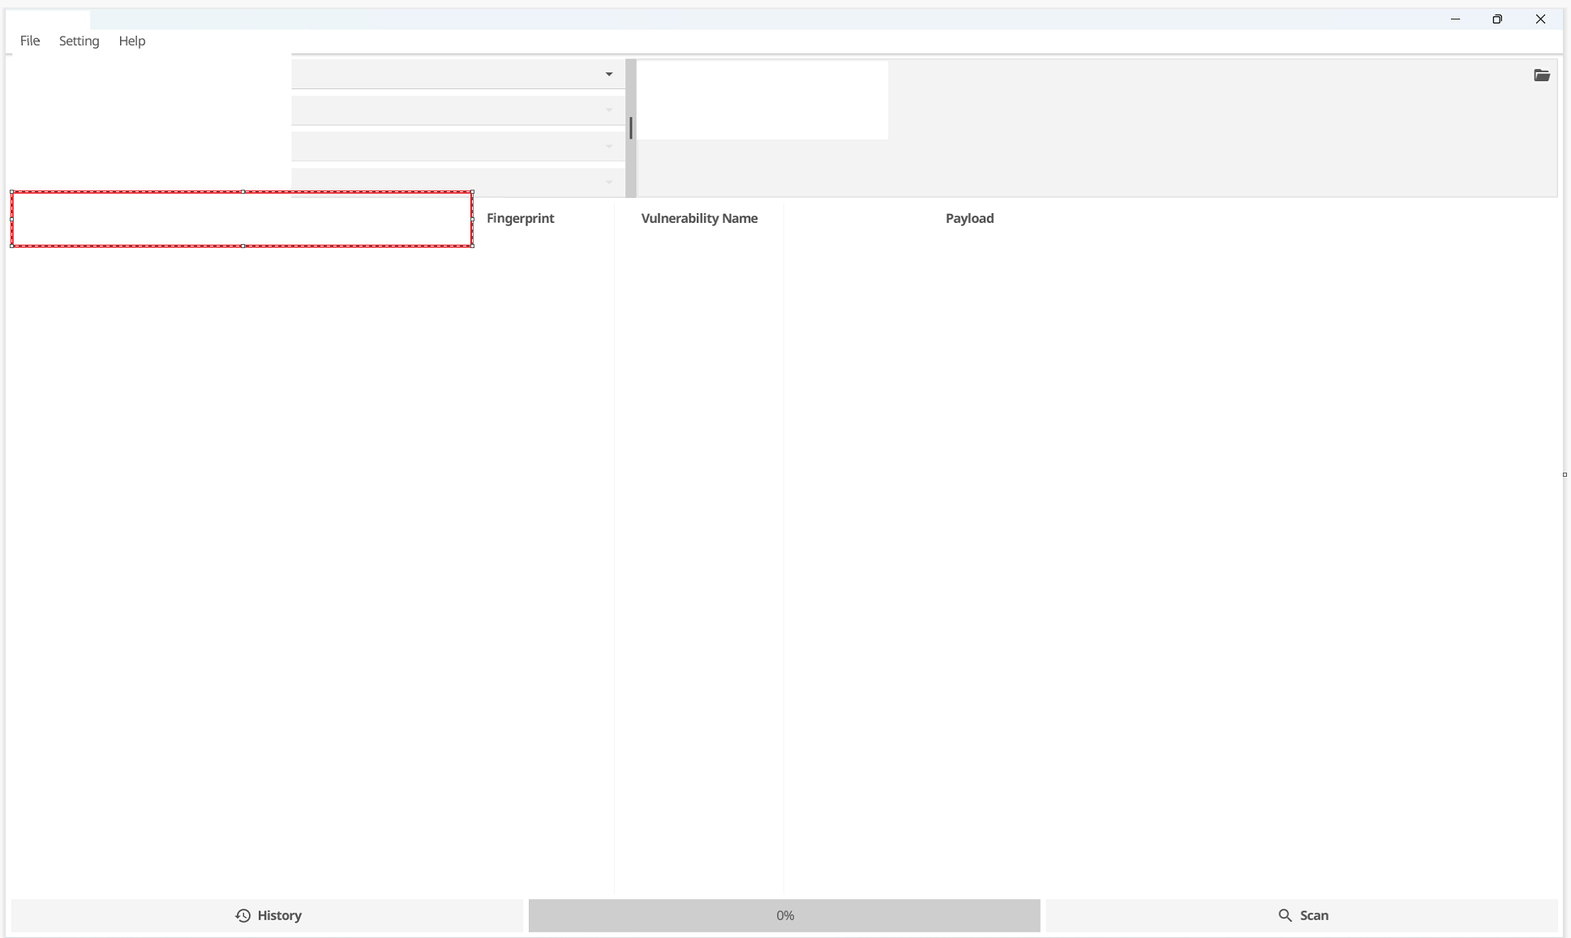Image resolution: width=1571 pixels, height=938 pixels.
Task: Open the File menu
Action: click(30, 41)
